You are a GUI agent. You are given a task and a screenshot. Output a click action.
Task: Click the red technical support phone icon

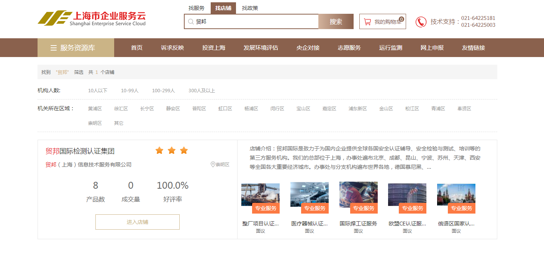pos(421,22)
